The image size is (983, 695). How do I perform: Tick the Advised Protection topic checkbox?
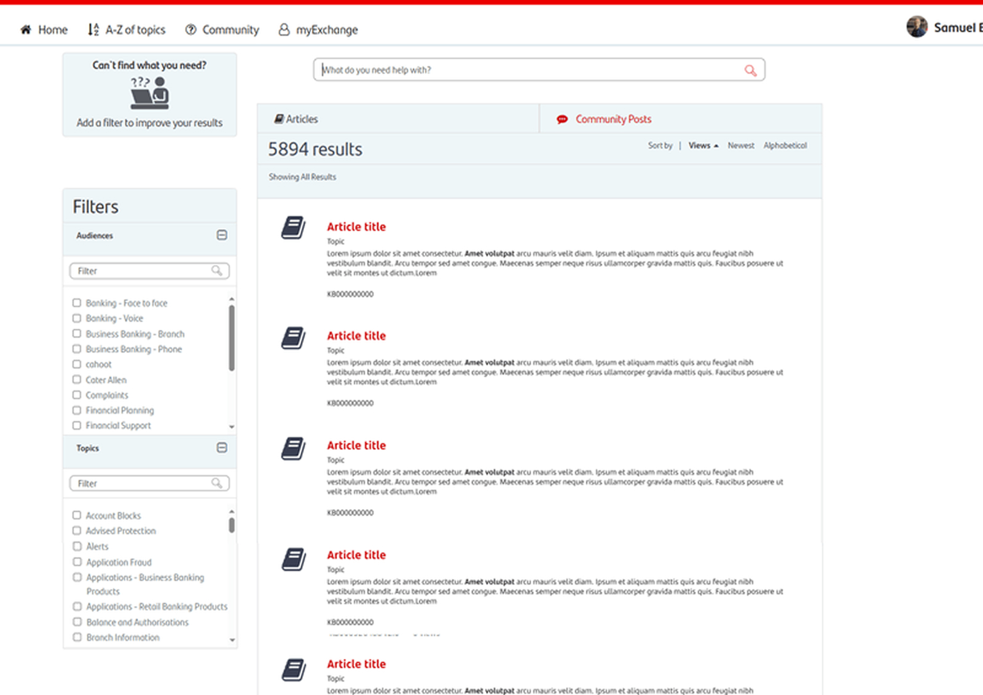pyautogui.click(x=77, y=530)
